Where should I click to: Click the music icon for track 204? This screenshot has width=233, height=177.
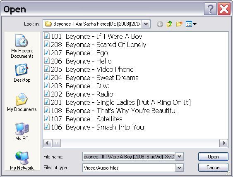[x=47, y=77]
